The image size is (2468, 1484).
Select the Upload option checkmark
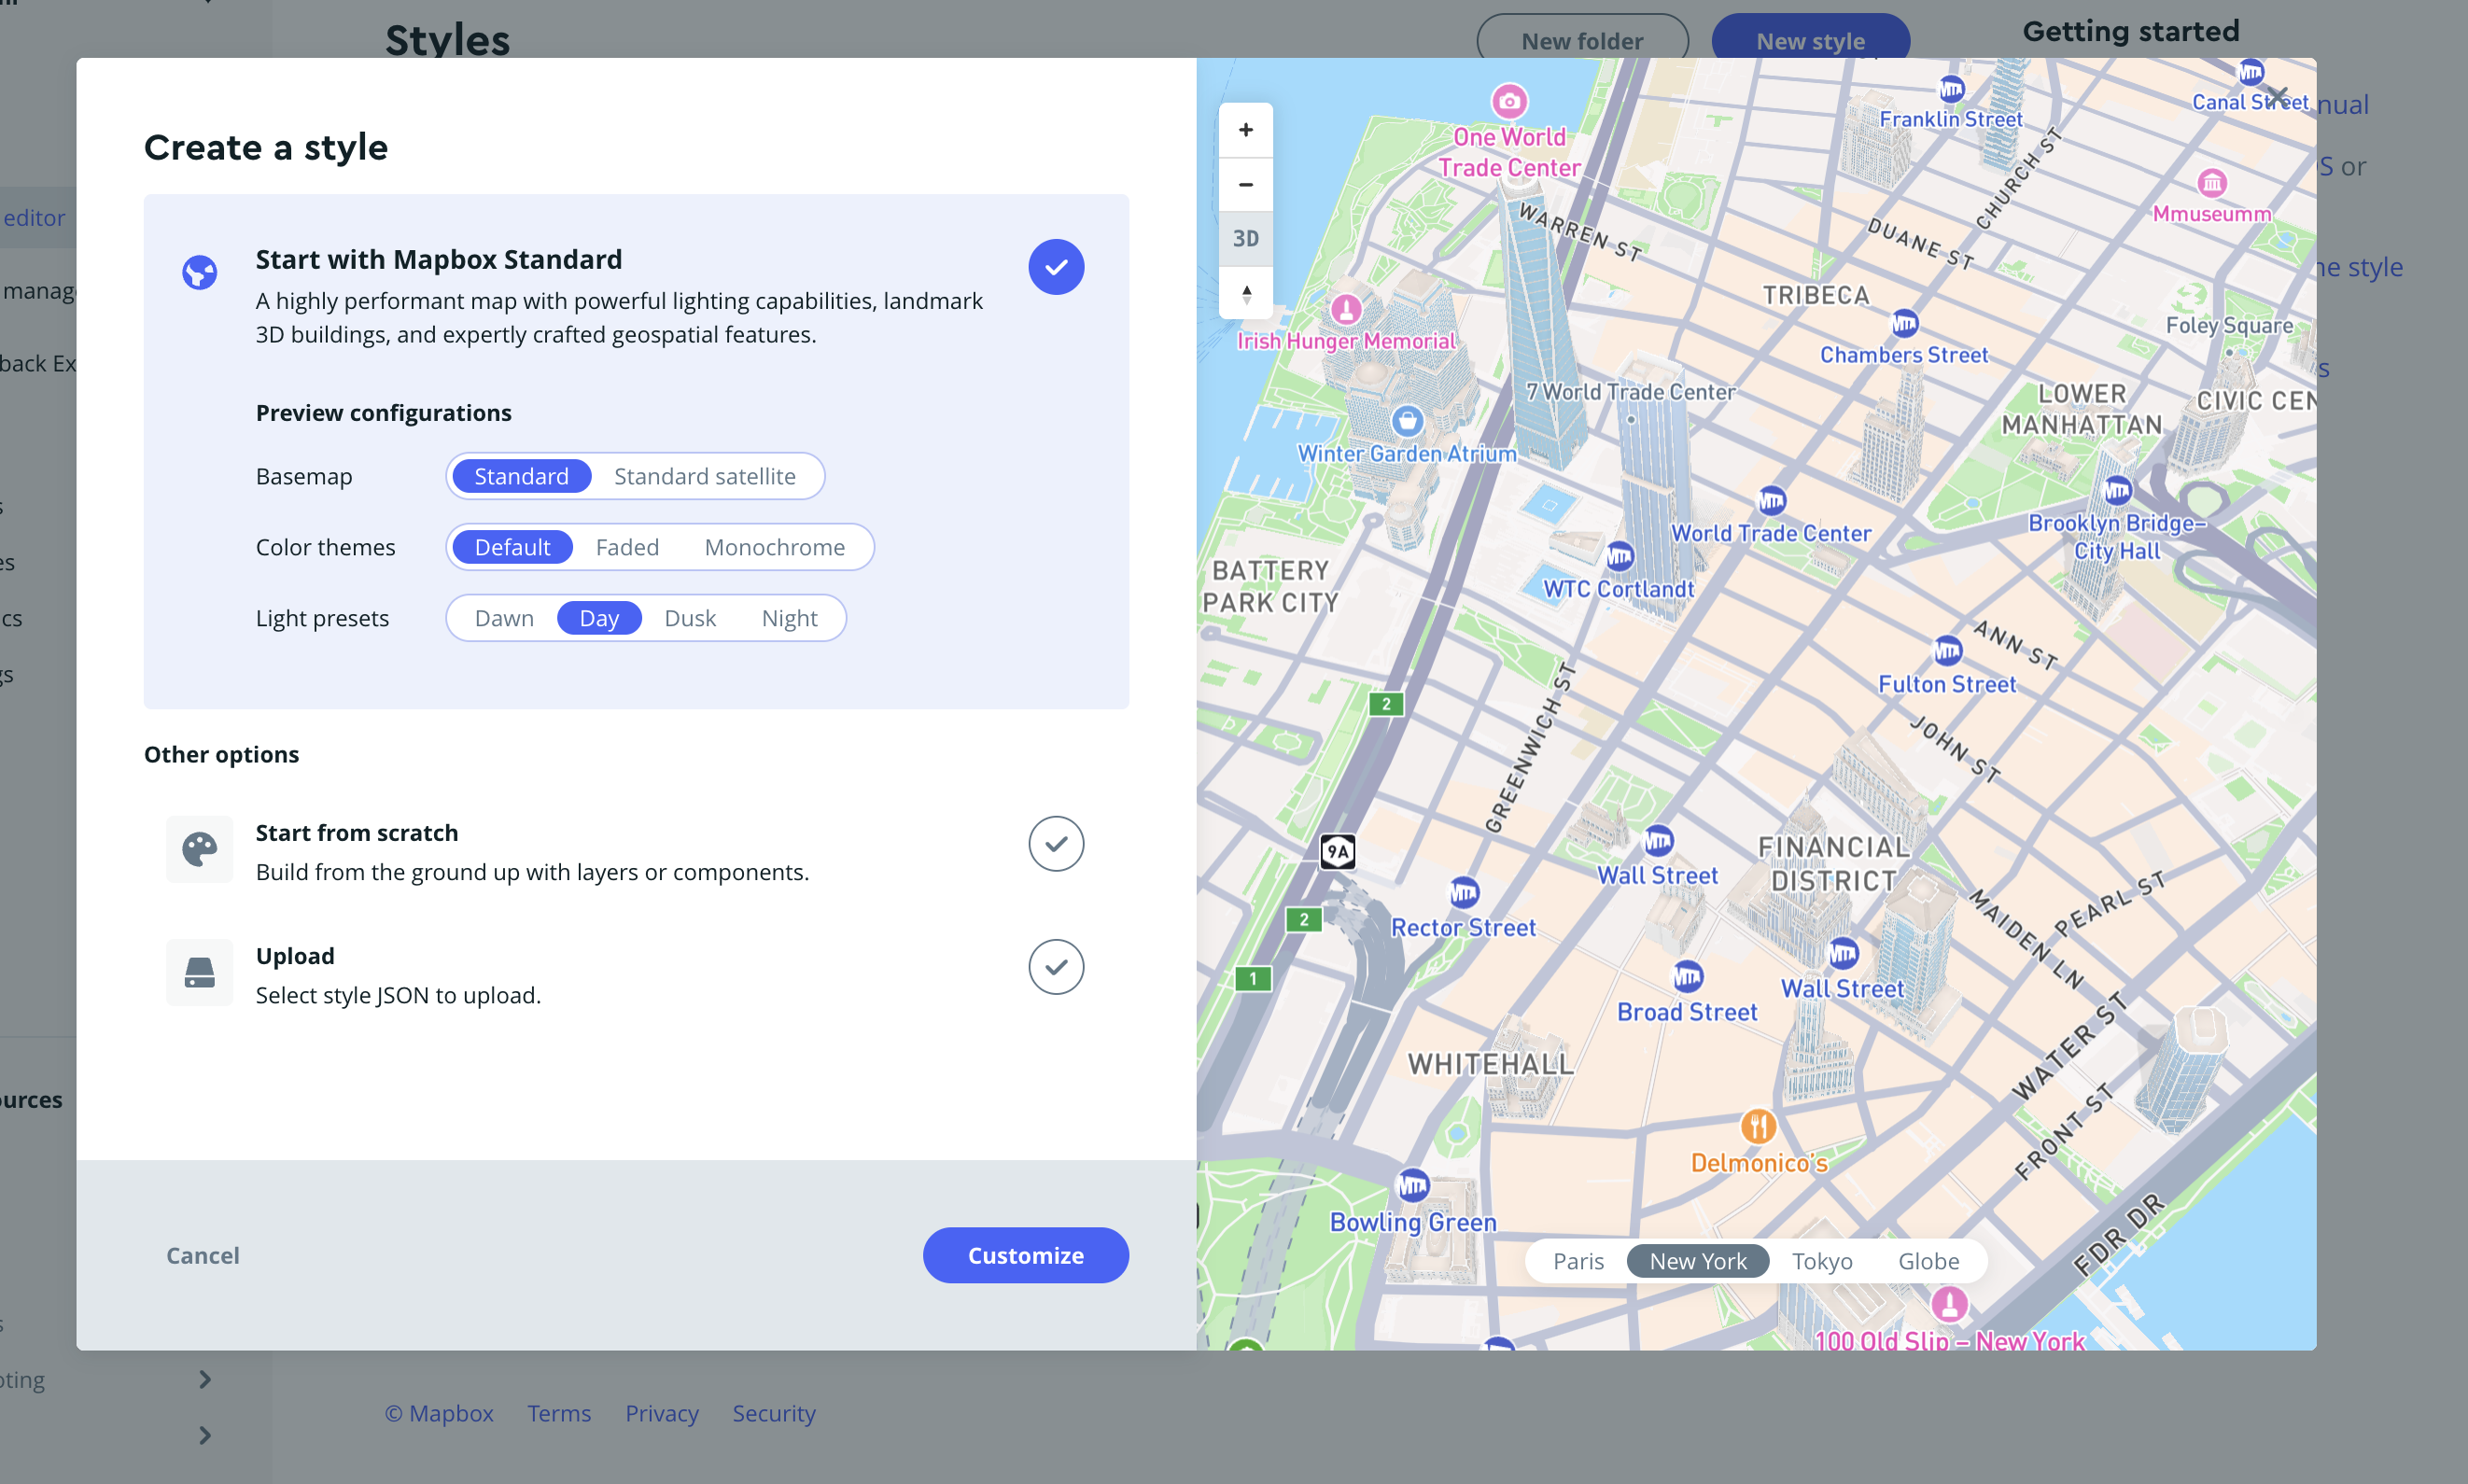[1056, 967]
